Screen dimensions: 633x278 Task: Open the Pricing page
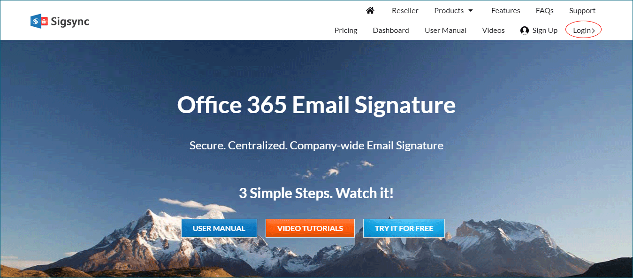346,30
